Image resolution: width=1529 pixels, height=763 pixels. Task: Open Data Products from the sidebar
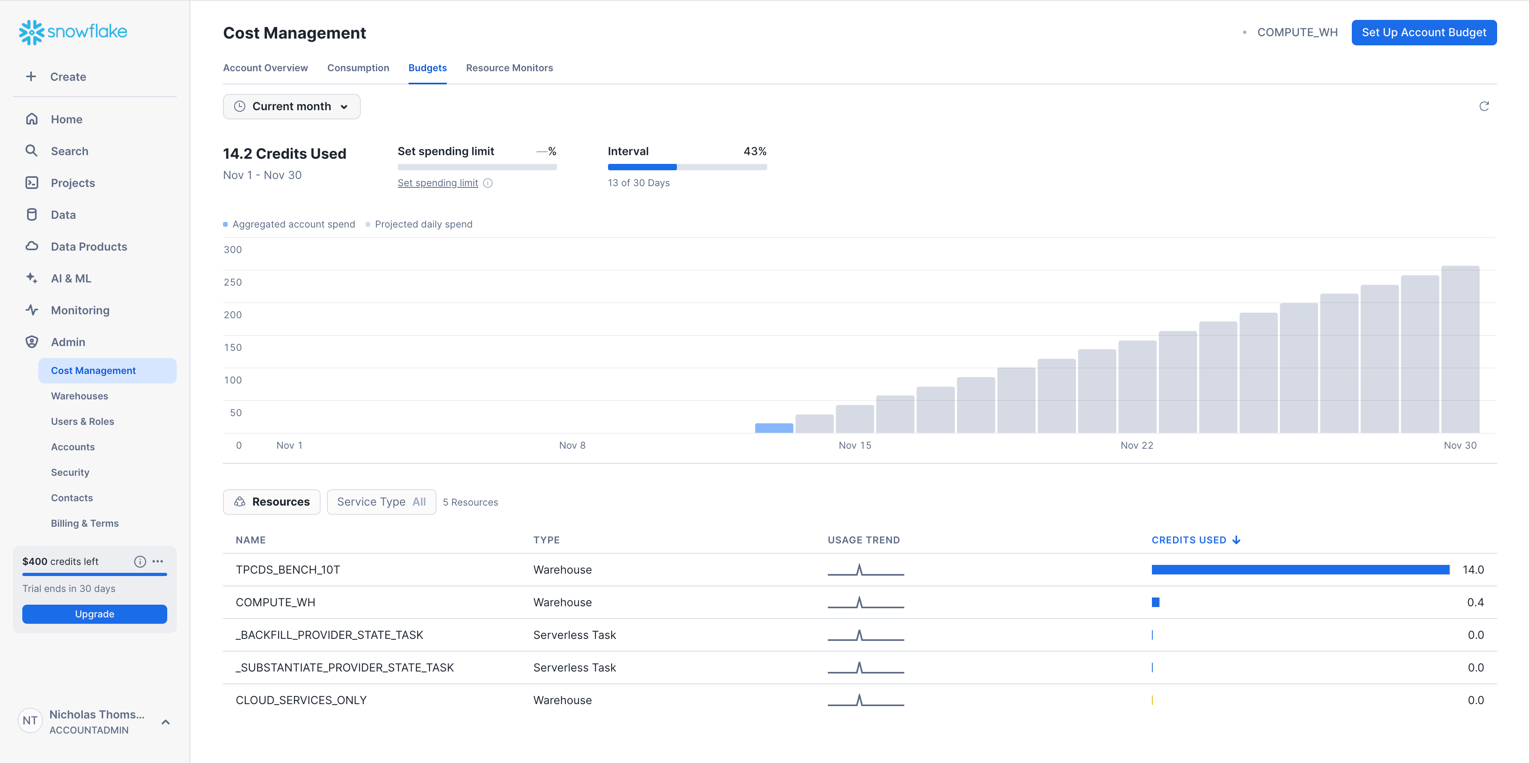point(88,246)
